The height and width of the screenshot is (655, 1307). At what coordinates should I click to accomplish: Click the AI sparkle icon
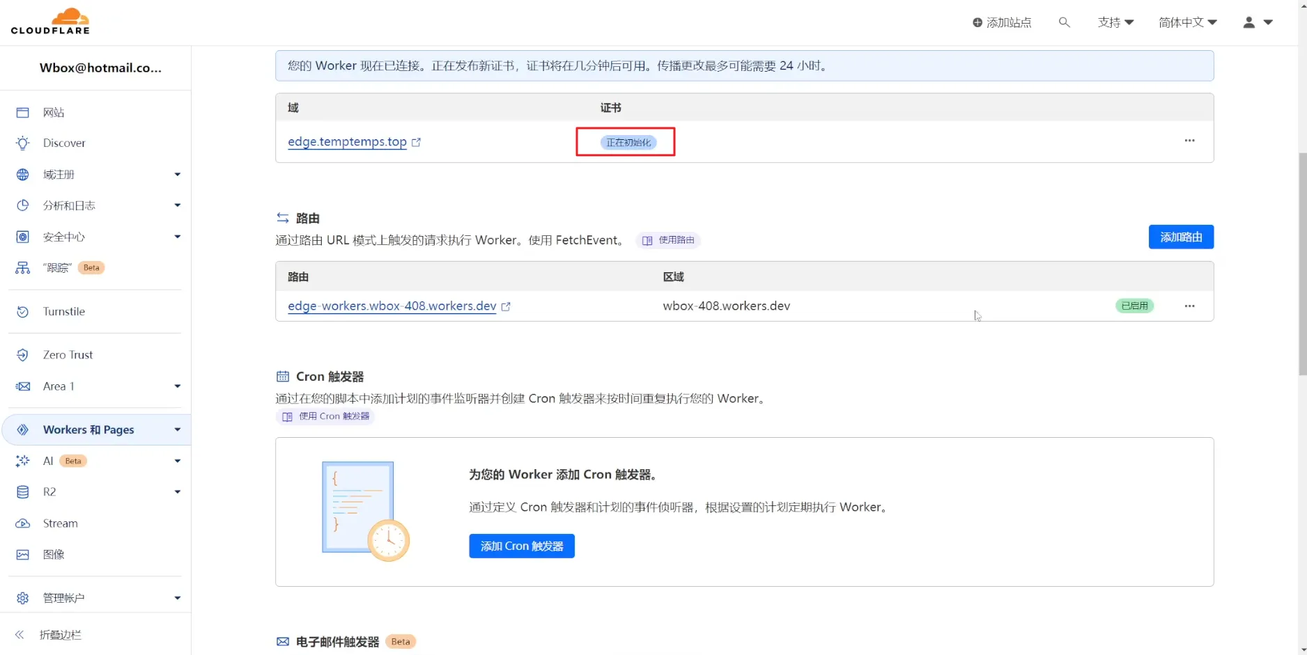click(23, 461)
